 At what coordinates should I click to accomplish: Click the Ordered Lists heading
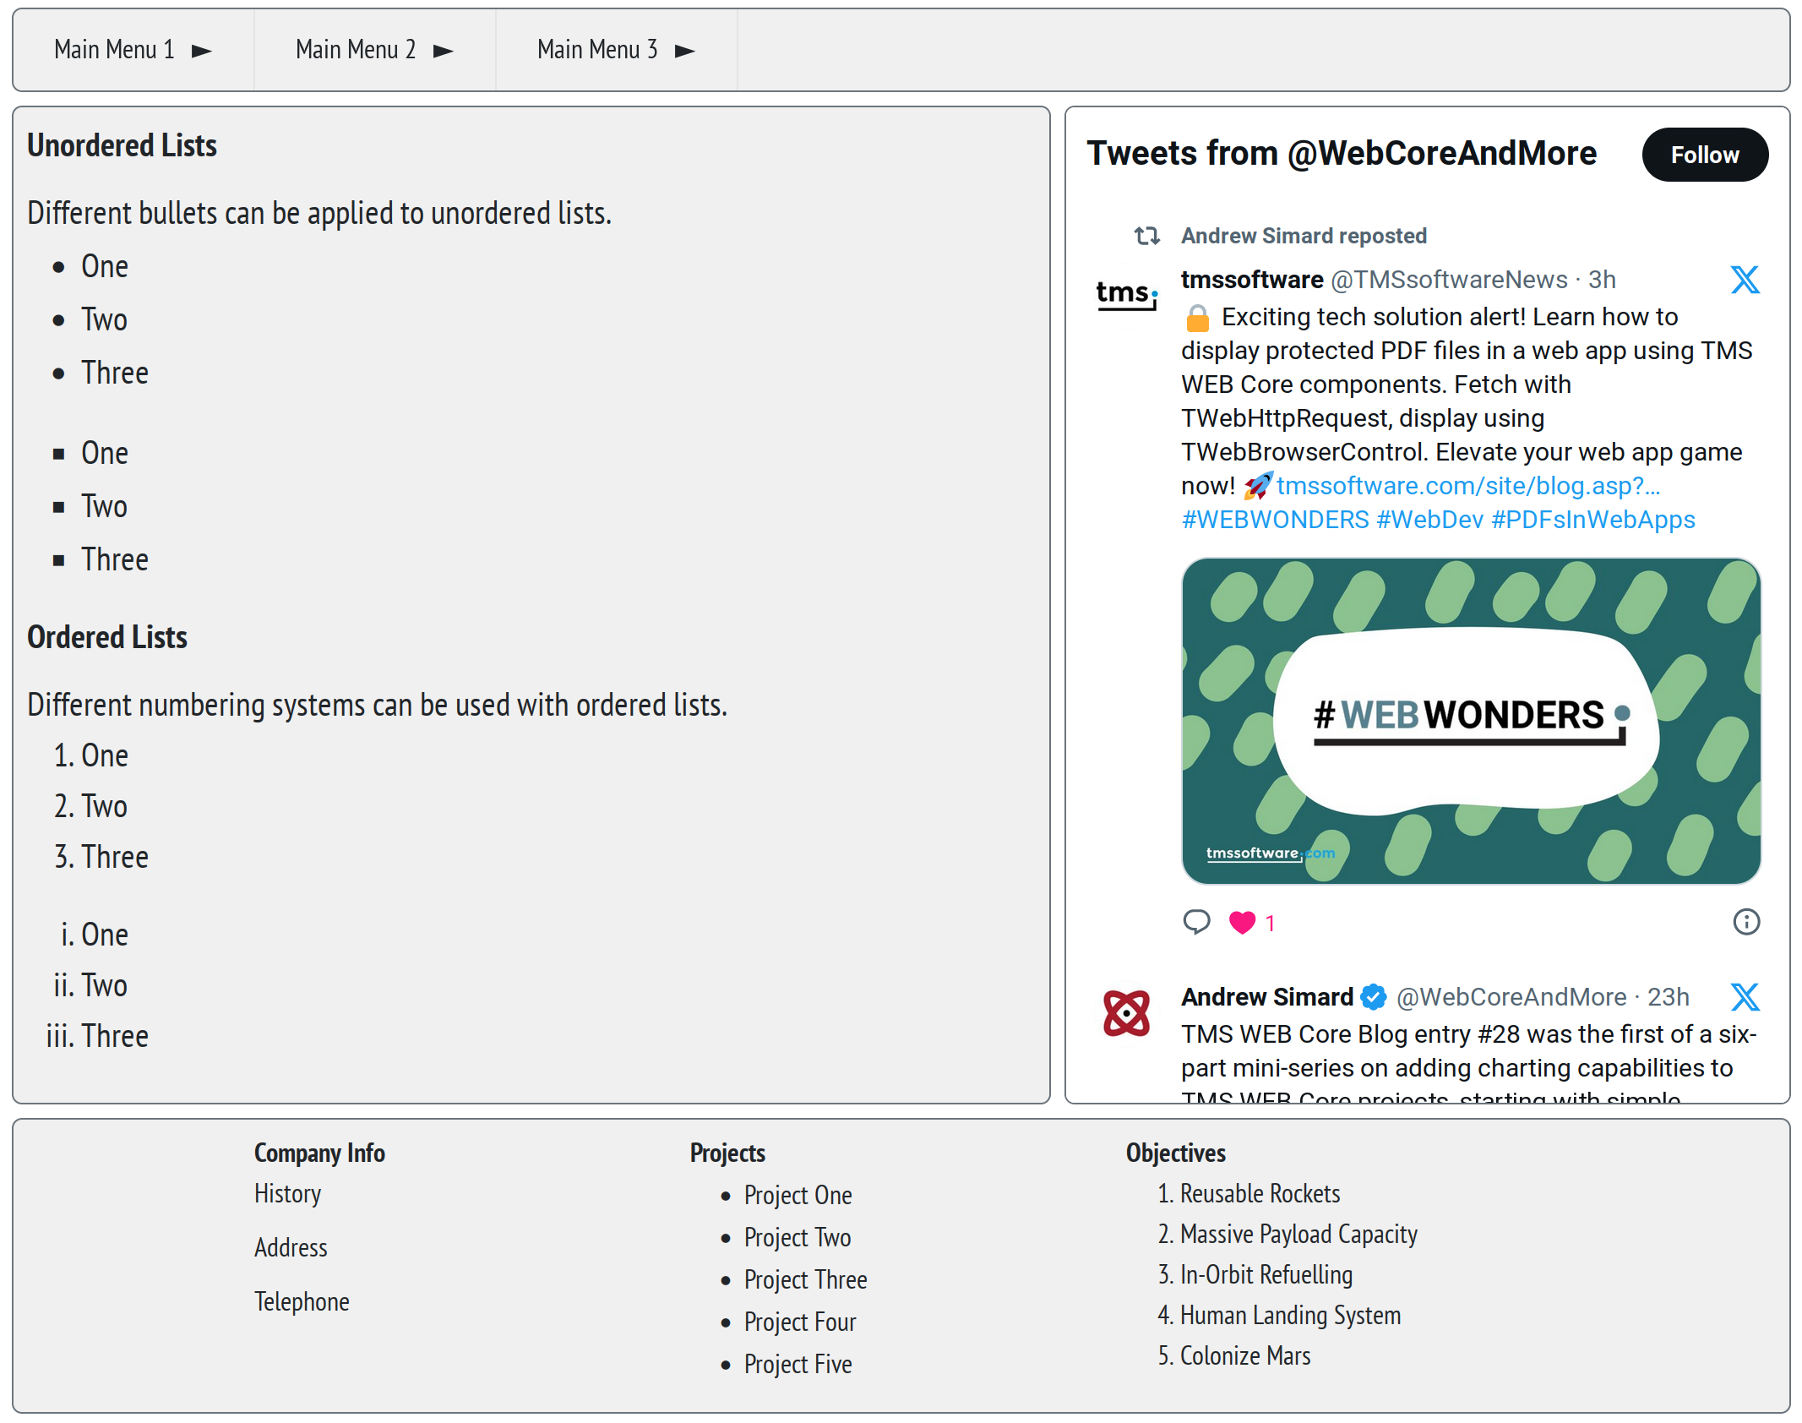click(107, 638)
